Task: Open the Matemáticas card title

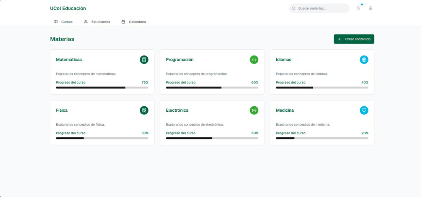Action: (x=69, y=60)
